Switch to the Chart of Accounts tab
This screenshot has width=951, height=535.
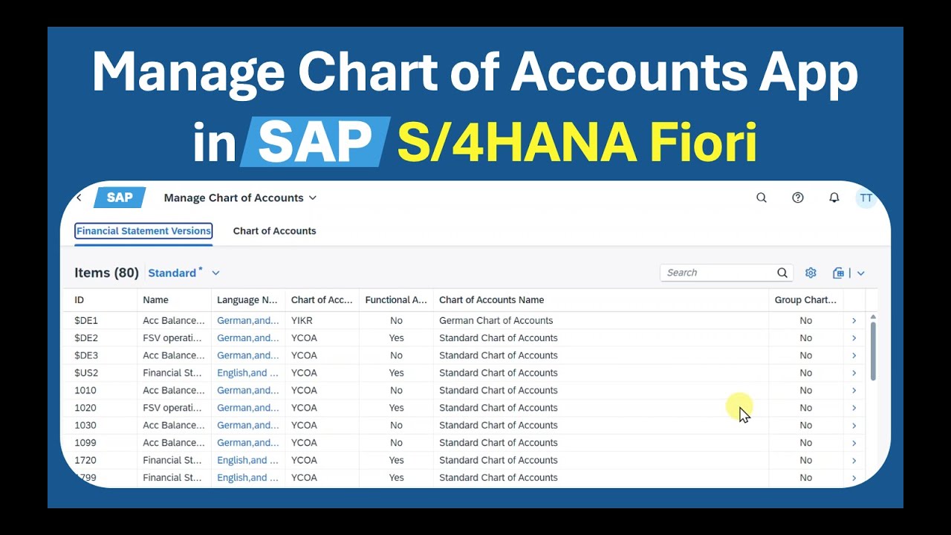click(x=275, y=231)
